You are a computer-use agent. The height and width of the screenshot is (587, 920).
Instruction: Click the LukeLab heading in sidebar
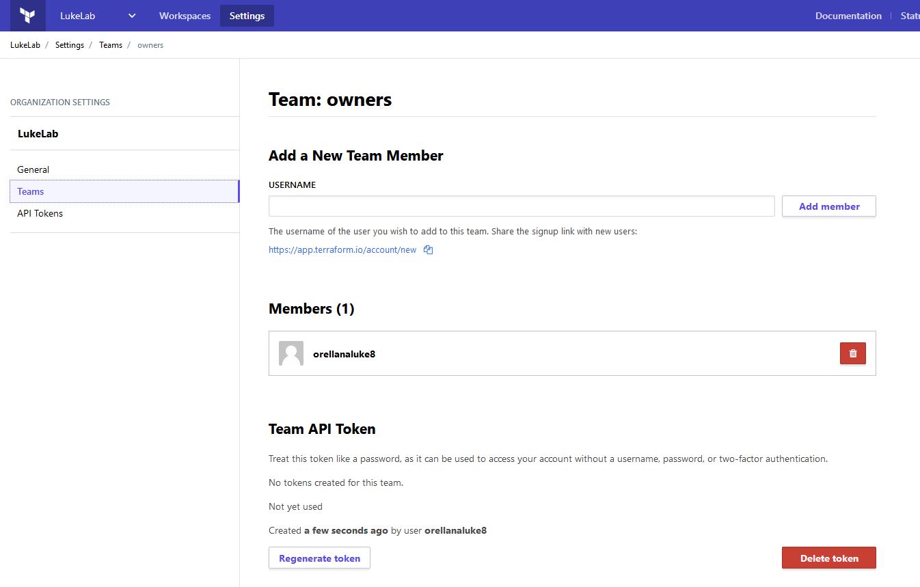(x=38, y=134)
